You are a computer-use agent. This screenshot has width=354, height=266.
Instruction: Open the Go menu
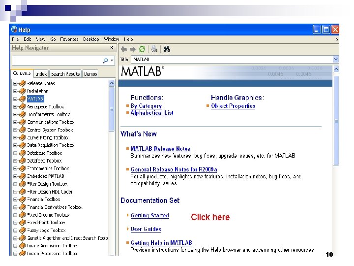53,39
